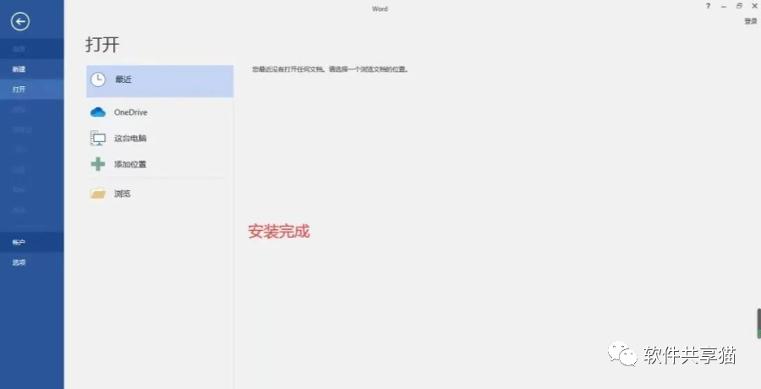Open Help via the question mark

pyautogui.click(x=708, y=6)
